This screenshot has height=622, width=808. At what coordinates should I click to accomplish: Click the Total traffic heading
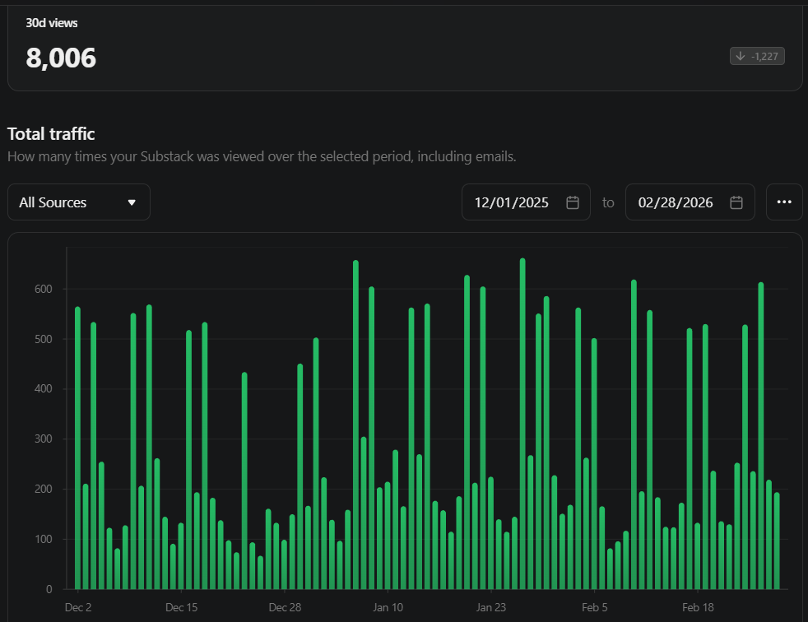click(51, 134)
